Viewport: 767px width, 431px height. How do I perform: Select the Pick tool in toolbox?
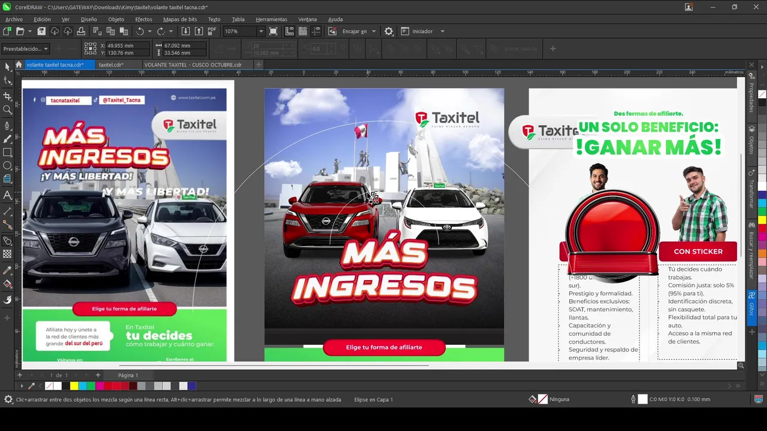[x=7, y=67]
